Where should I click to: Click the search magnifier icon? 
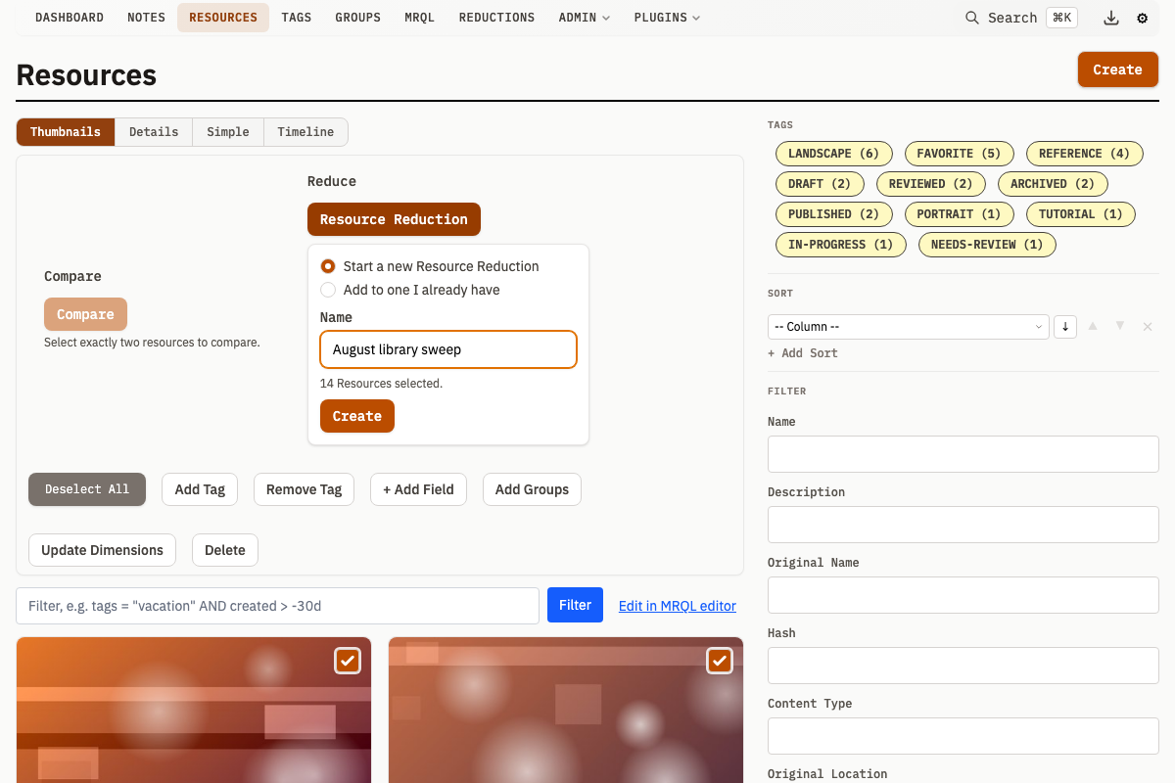point(971,18)
